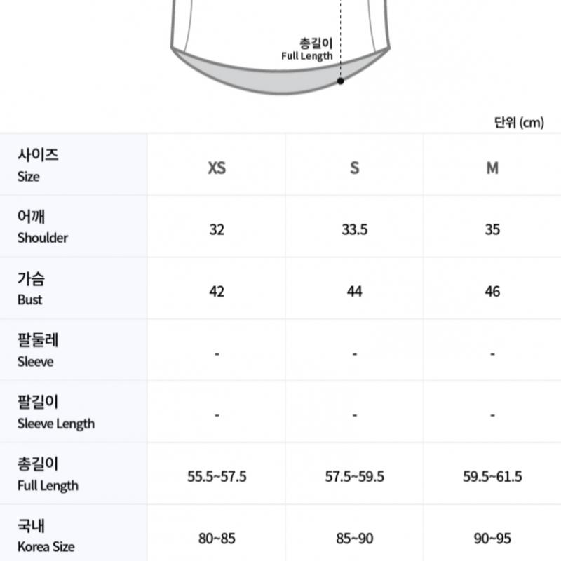Click the Bust value 46 for M
Screen dimensions: 561x561
point(492,291)
